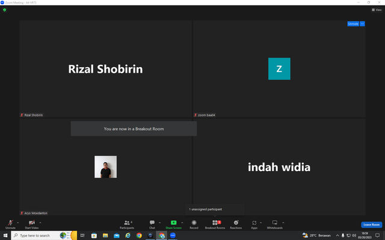The width and height of the screenshot is (385, 240).
Task: Expand sharing options arrow beside Share Screen
Action: [x=182, y=223]
